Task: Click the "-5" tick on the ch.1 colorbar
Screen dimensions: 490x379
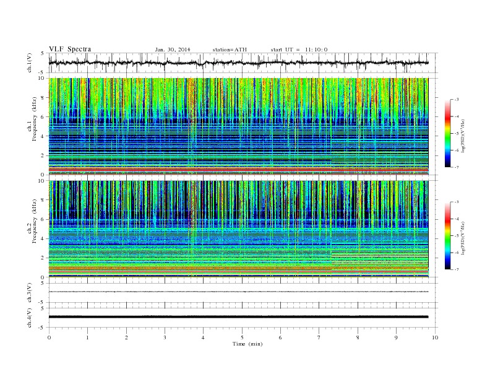Action: 457,134
